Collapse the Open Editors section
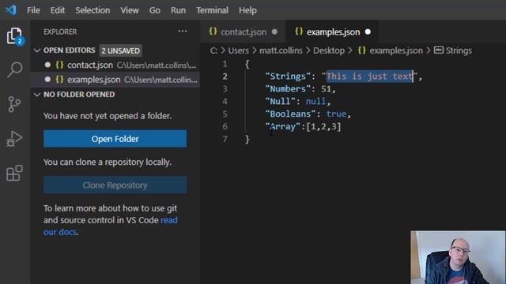Image resolution: width=506 pixels, height=284 pixels. [37, 50]
